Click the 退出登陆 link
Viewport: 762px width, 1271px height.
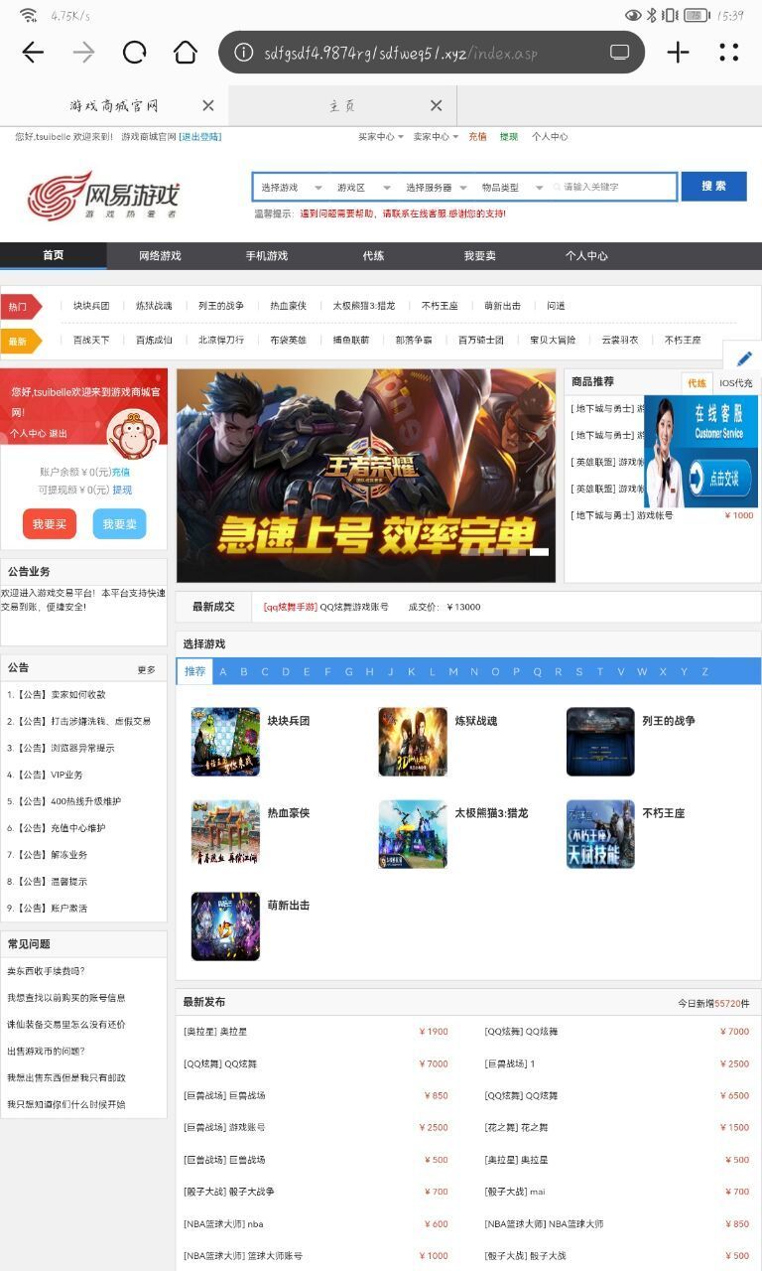[200, 137]
